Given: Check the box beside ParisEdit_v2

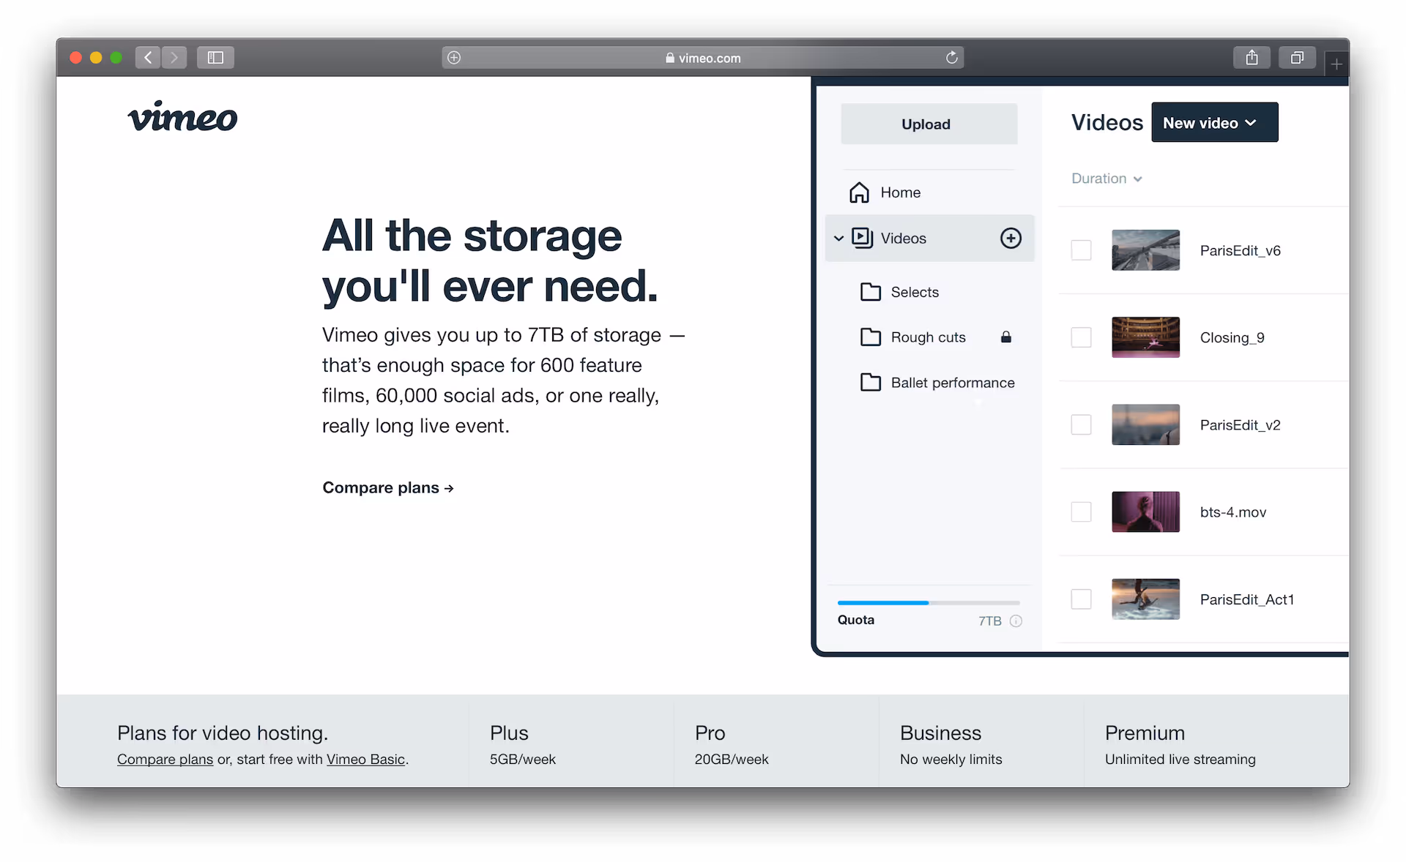Looking at the screenshot, I should coord(1081,425).
